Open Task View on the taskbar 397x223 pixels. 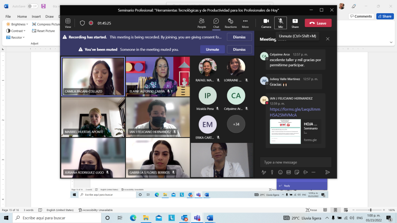pos(120,218)
